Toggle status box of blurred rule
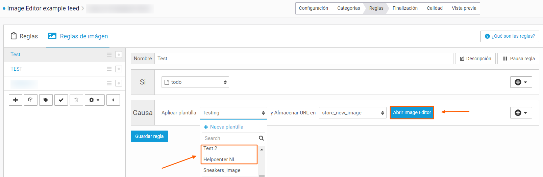Image resolution: width=543 pixels, height=177 pixels. (x=119, y=83)
